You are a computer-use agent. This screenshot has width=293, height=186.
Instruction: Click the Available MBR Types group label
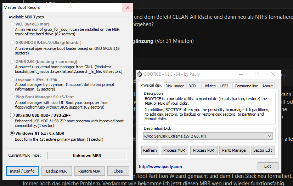[26, 17]
